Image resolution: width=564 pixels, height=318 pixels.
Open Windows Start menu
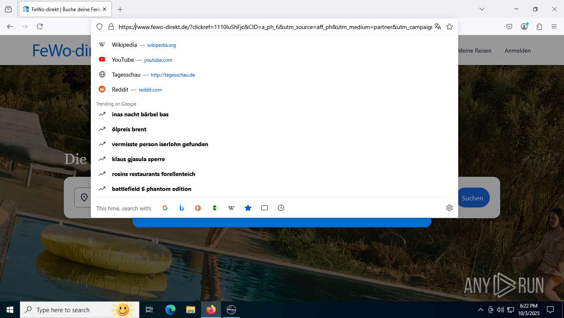[x=10, y=310]
